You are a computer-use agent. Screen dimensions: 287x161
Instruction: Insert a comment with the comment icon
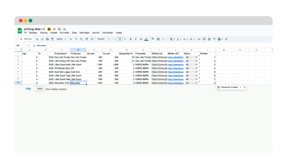pos(204,39)
